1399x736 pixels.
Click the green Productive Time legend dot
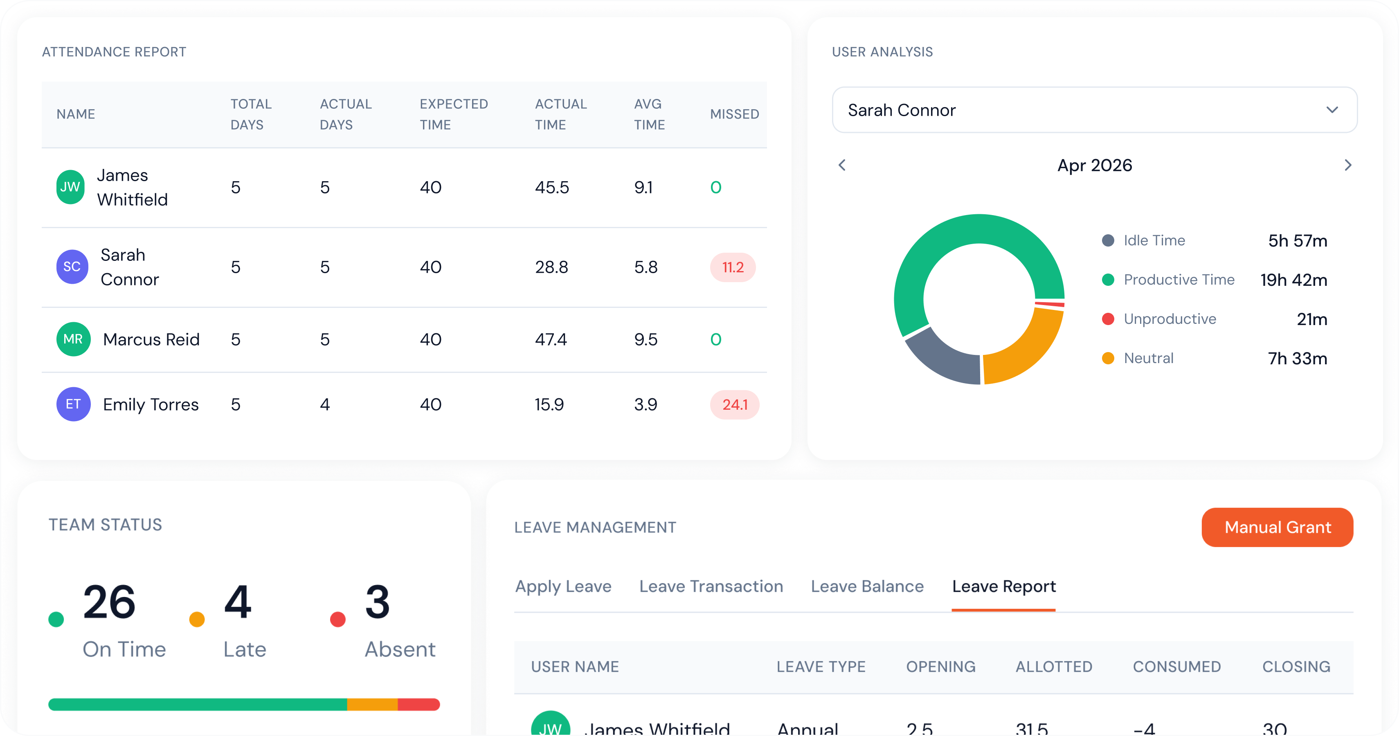(x=1108, y=280)
